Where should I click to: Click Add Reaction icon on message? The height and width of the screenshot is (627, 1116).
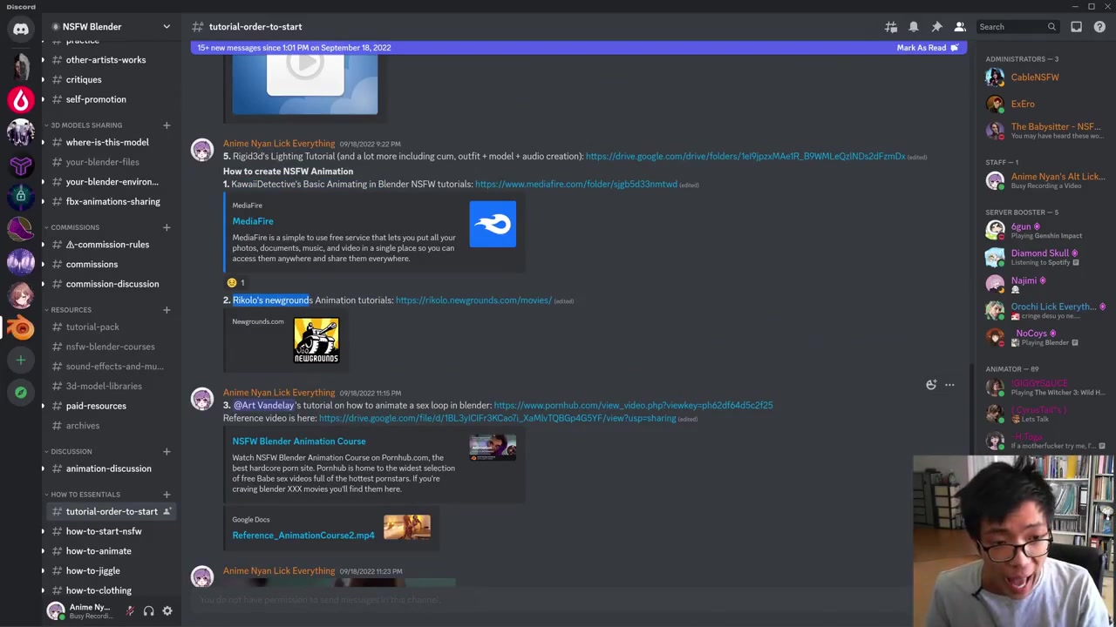point(931,385)
